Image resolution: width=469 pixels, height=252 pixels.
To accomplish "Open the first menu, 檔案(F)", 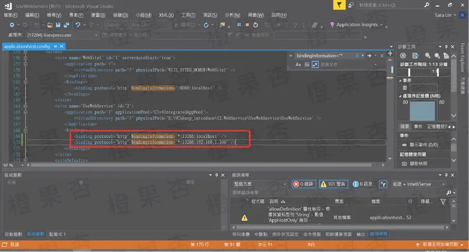I will tap(11, 15).
